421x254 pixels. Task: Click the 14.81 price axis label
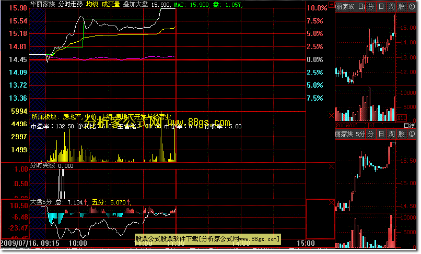(18, 46)
